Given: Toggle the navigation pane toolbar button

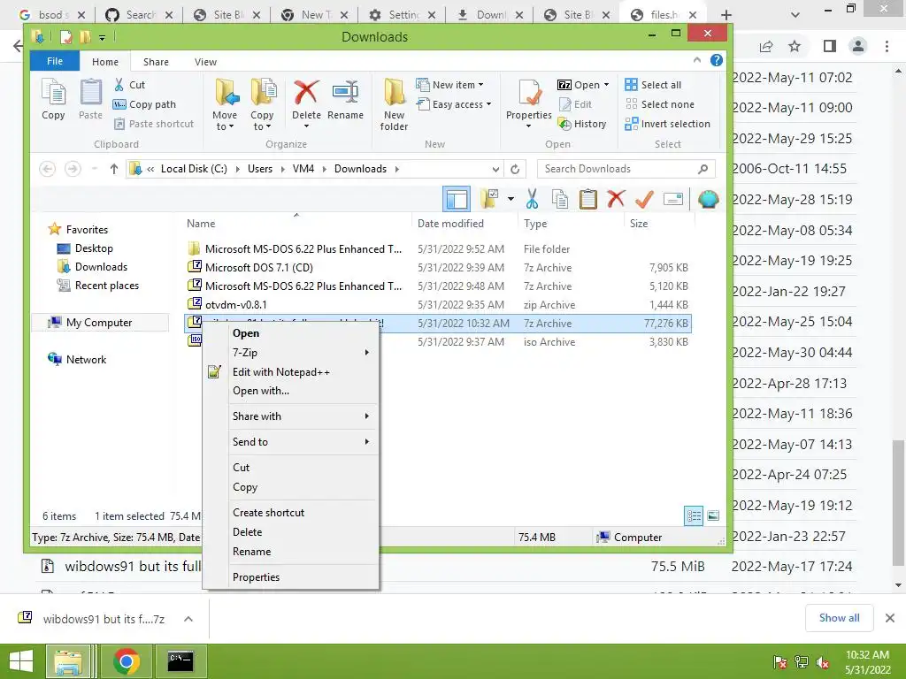Looking at the screenshot, I should (x=457, y=199).
